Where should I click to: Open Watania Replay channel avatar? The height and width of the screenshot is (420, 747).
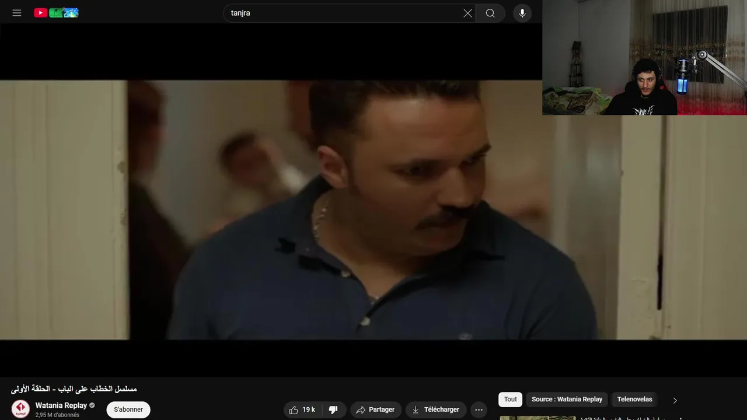pyautogui.click(x=20, y=409)
